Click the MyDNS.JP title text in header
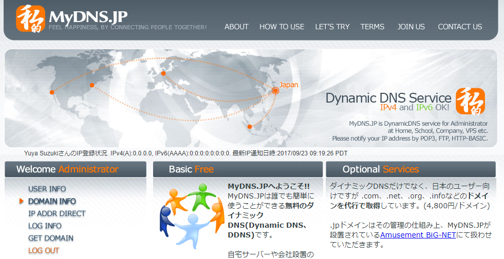Viewport: 504px width, 259px height. (x=88, y=16)
